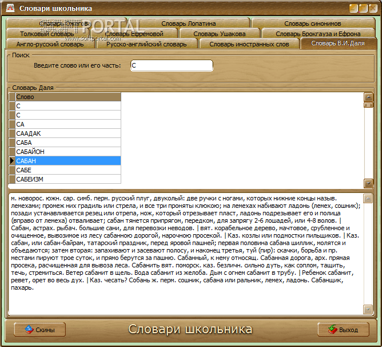Click the word search input field
Viewport: 382px width, 347px height.
click(x=172, y=65)
